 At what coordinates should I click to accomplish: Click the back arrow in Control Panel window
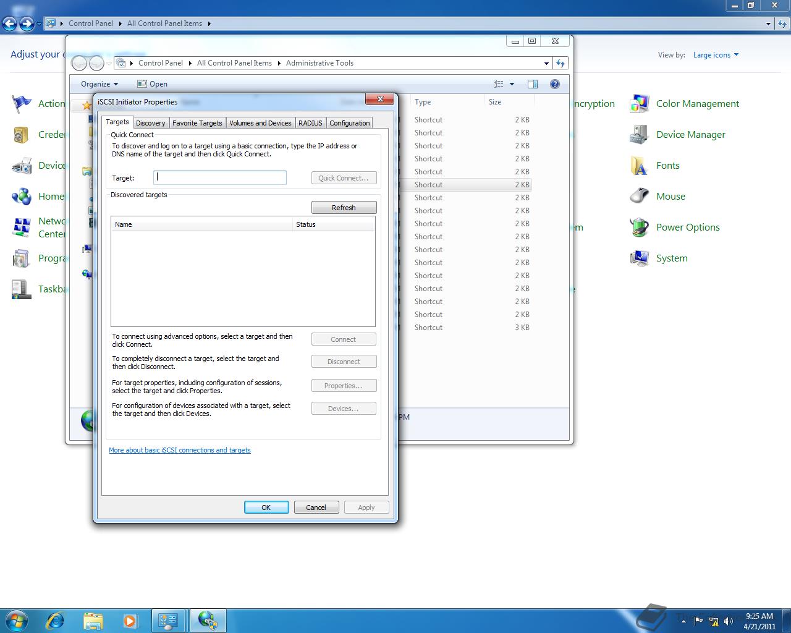(9, 23)
